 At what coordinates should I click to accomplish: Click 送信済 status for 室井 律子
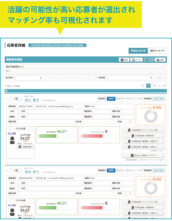111,170
